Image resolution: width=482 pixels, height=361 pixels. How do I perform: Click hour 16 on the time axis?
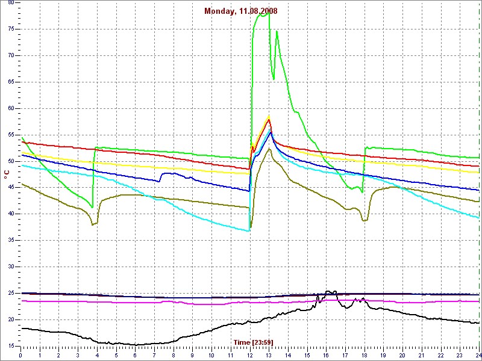[x=327, y=356]
